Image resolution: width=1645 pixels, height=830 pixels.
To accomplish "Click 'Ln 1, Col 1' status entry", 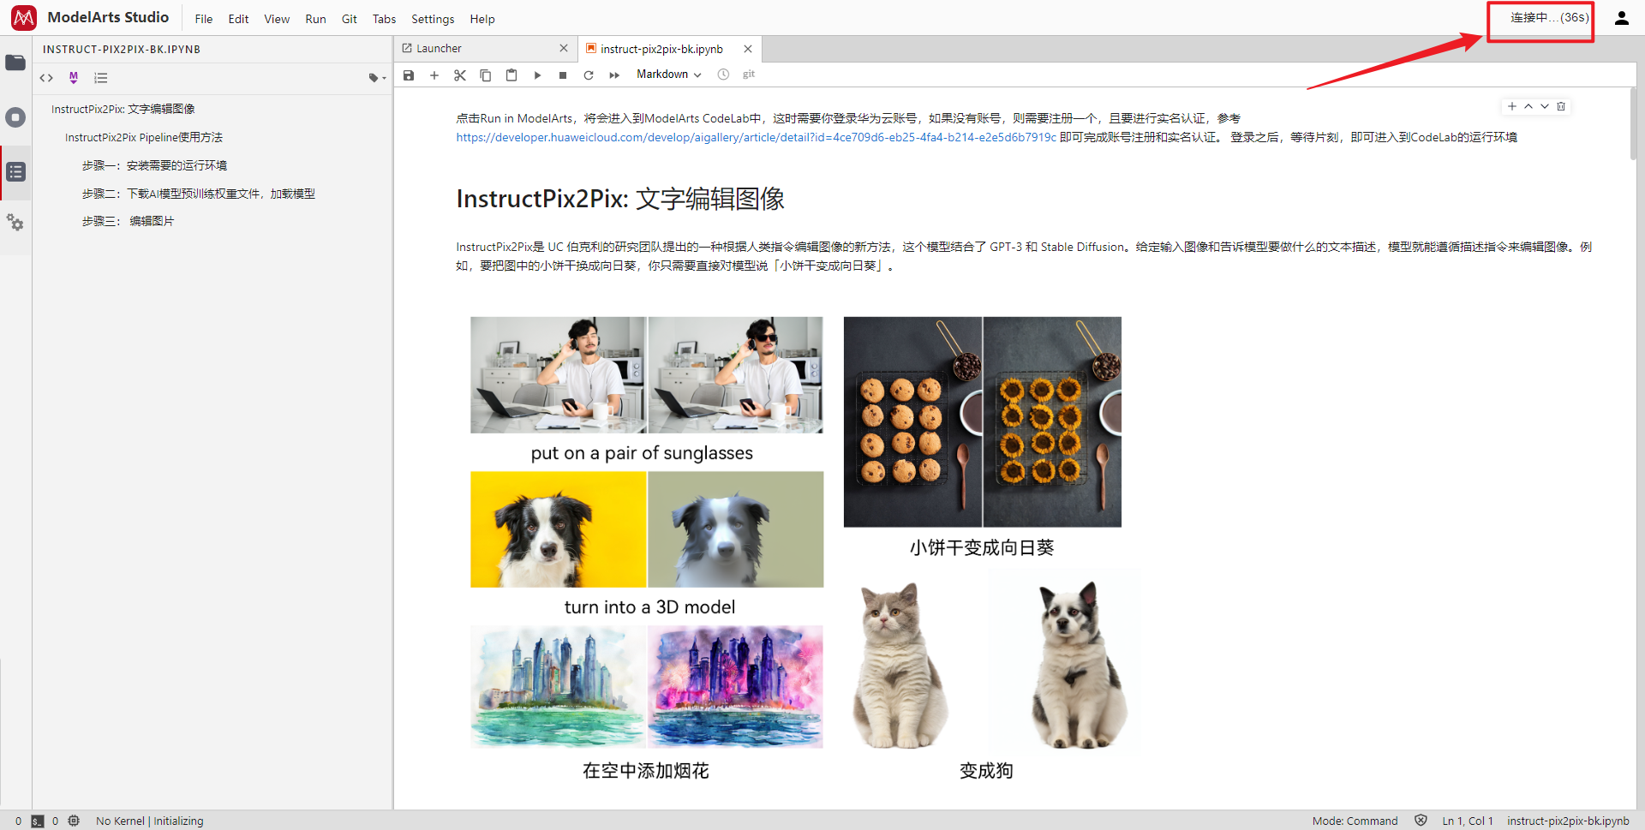I will (x=1468, y=821).
